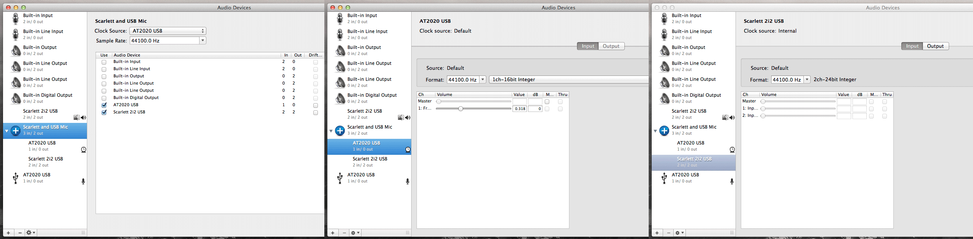Click remove (−) button in aggregate device window
The height and width of the screenshot is (239, 973).
(20, 233)
